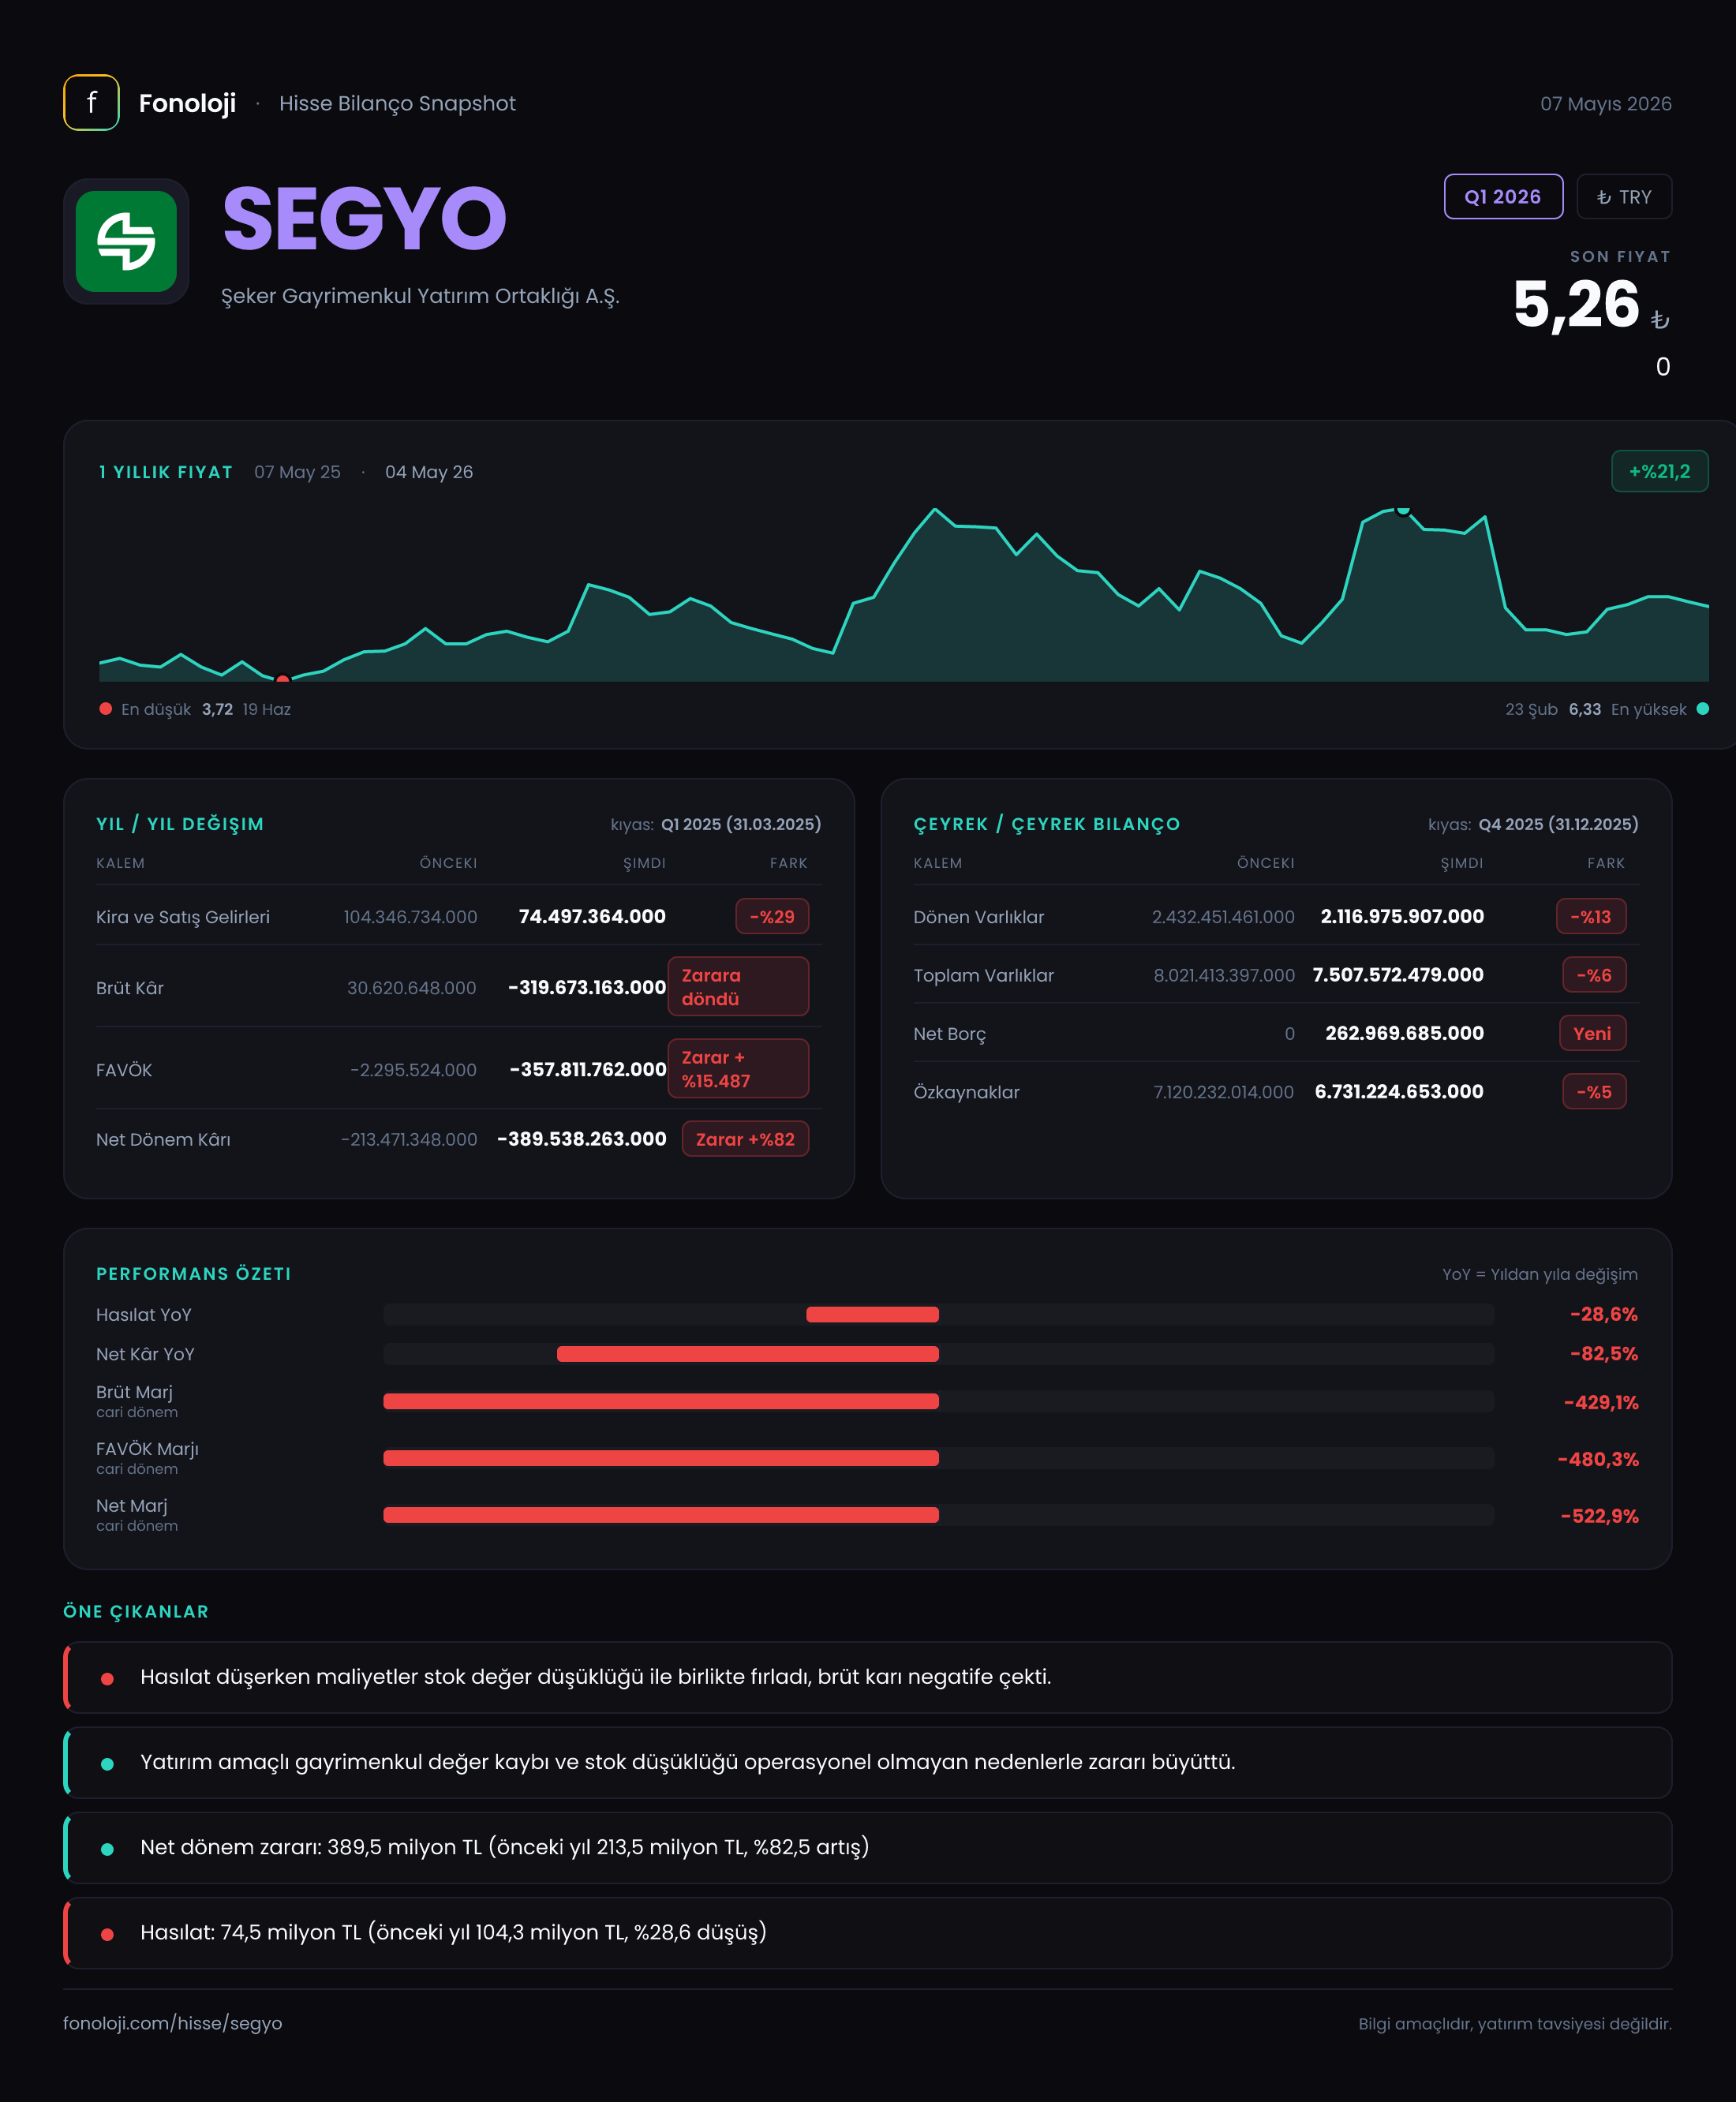
Task: Click the +%21,2 yearly change badge
Action: pyautogui.click(x=1659, y=471)
